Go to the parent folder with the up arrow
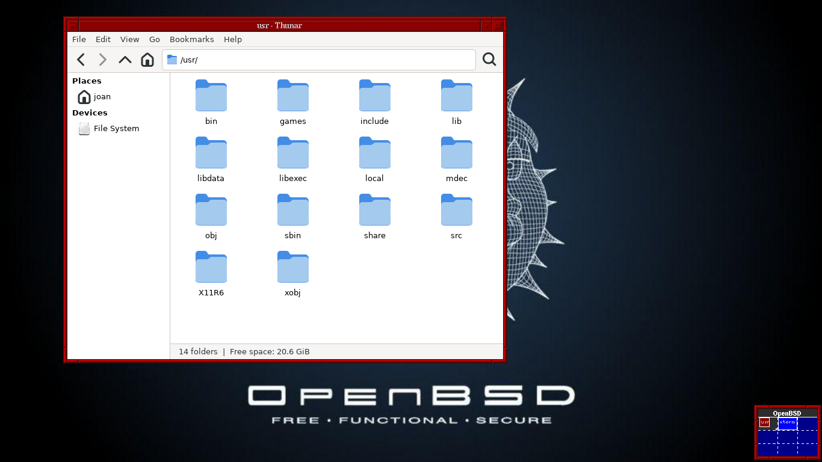This screenshot has width=822, height=462. (125, 60)
